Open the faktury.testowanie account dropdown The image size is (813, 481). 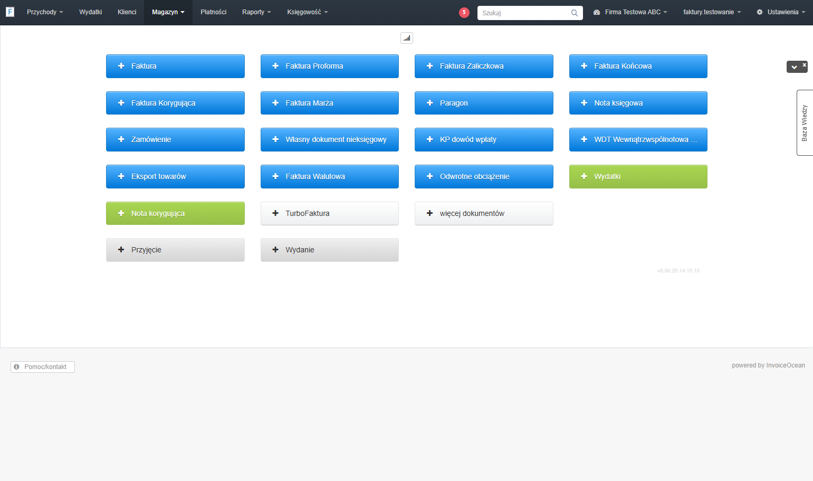coord(712,12)
